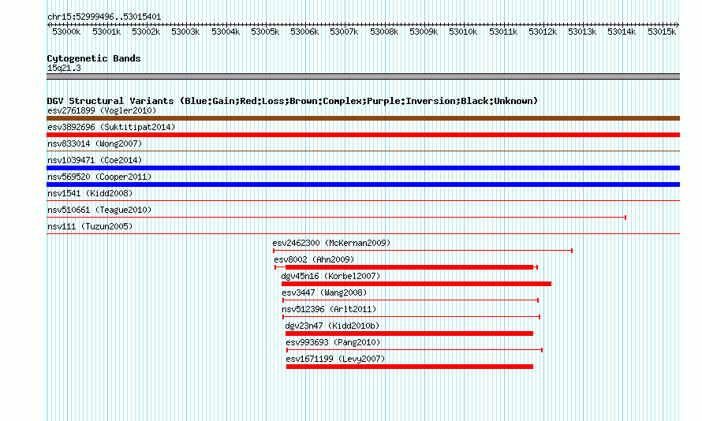The width and height of the screenshot is (702, 421).
Task: Open the esv8002 (Ahn2009) variant label
Action: pyautogui.click(x=314, y=259)
